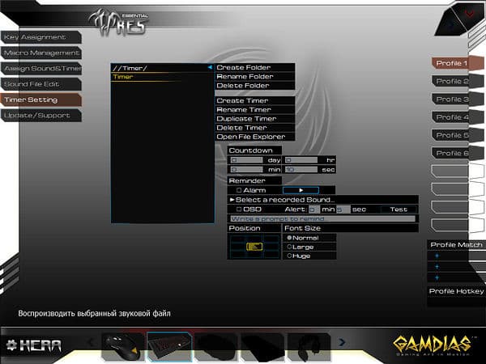The image size is (486, 364).
Task: Click Create Folder
Action: [x=255, y=67]
